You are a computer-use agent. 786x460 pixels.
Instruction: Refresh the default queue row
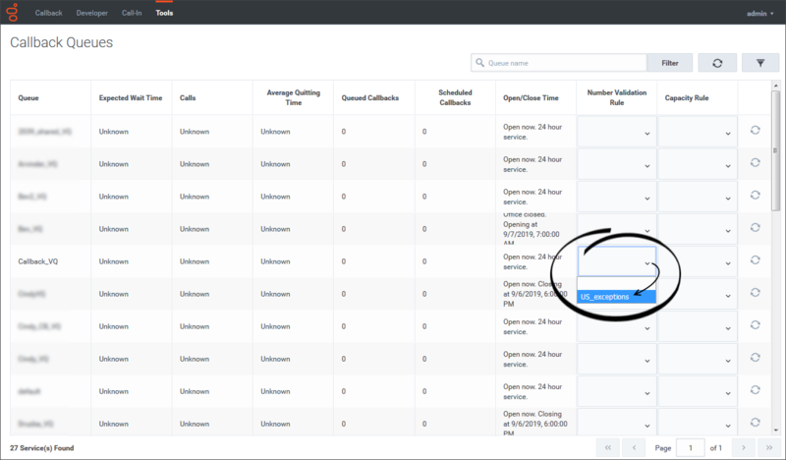click(755, 390)
